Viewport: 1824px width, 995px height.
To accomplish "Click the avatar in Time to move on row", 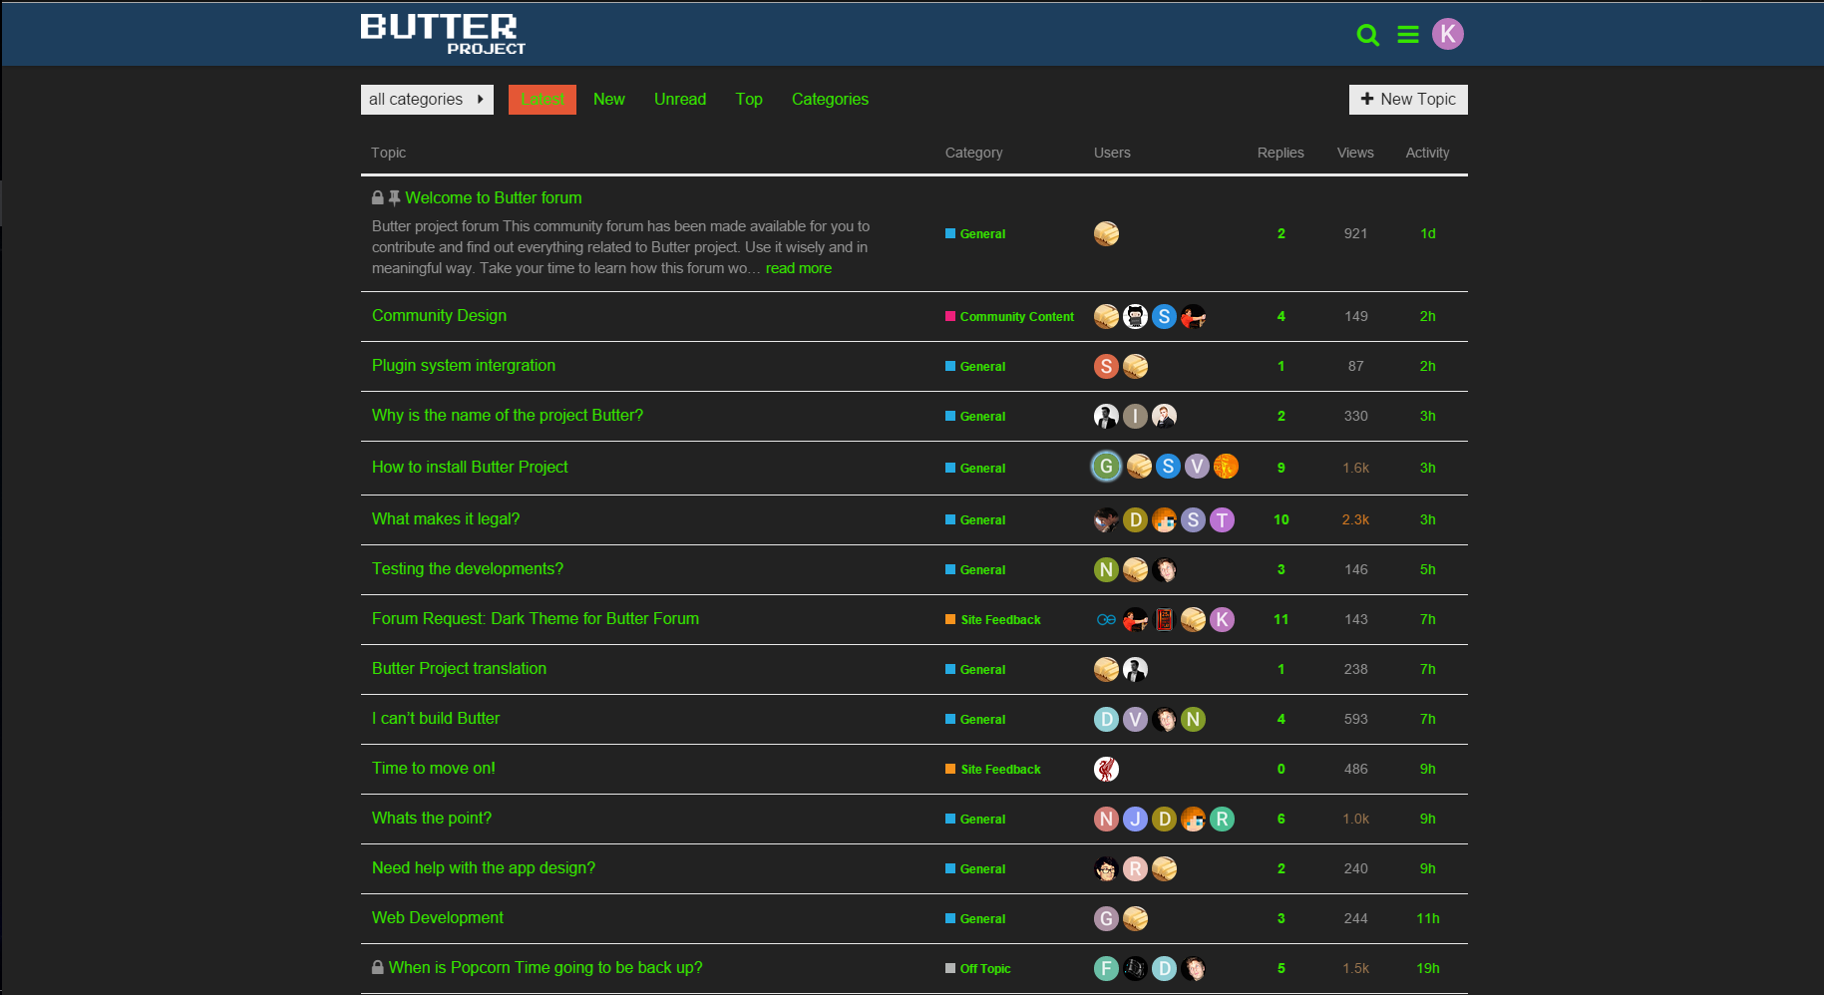I will click(x=1106, y=769).
